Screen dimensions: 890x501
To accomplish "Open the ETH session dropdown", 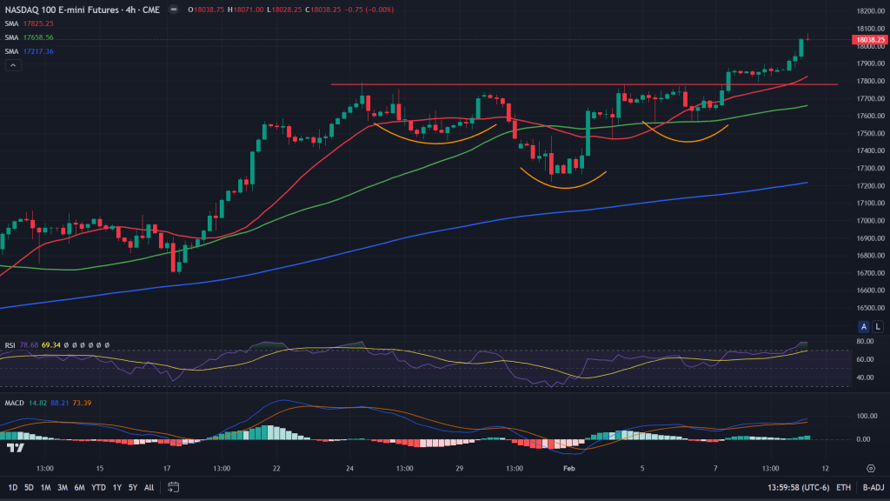I will (x=843, y=487).
